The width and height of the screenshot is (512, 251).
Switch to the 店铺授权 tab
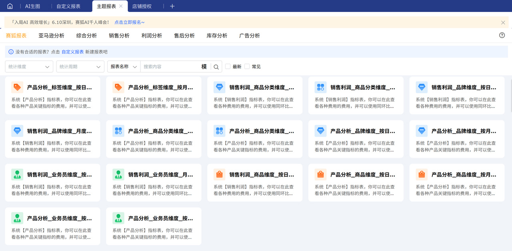click(142, 6)
